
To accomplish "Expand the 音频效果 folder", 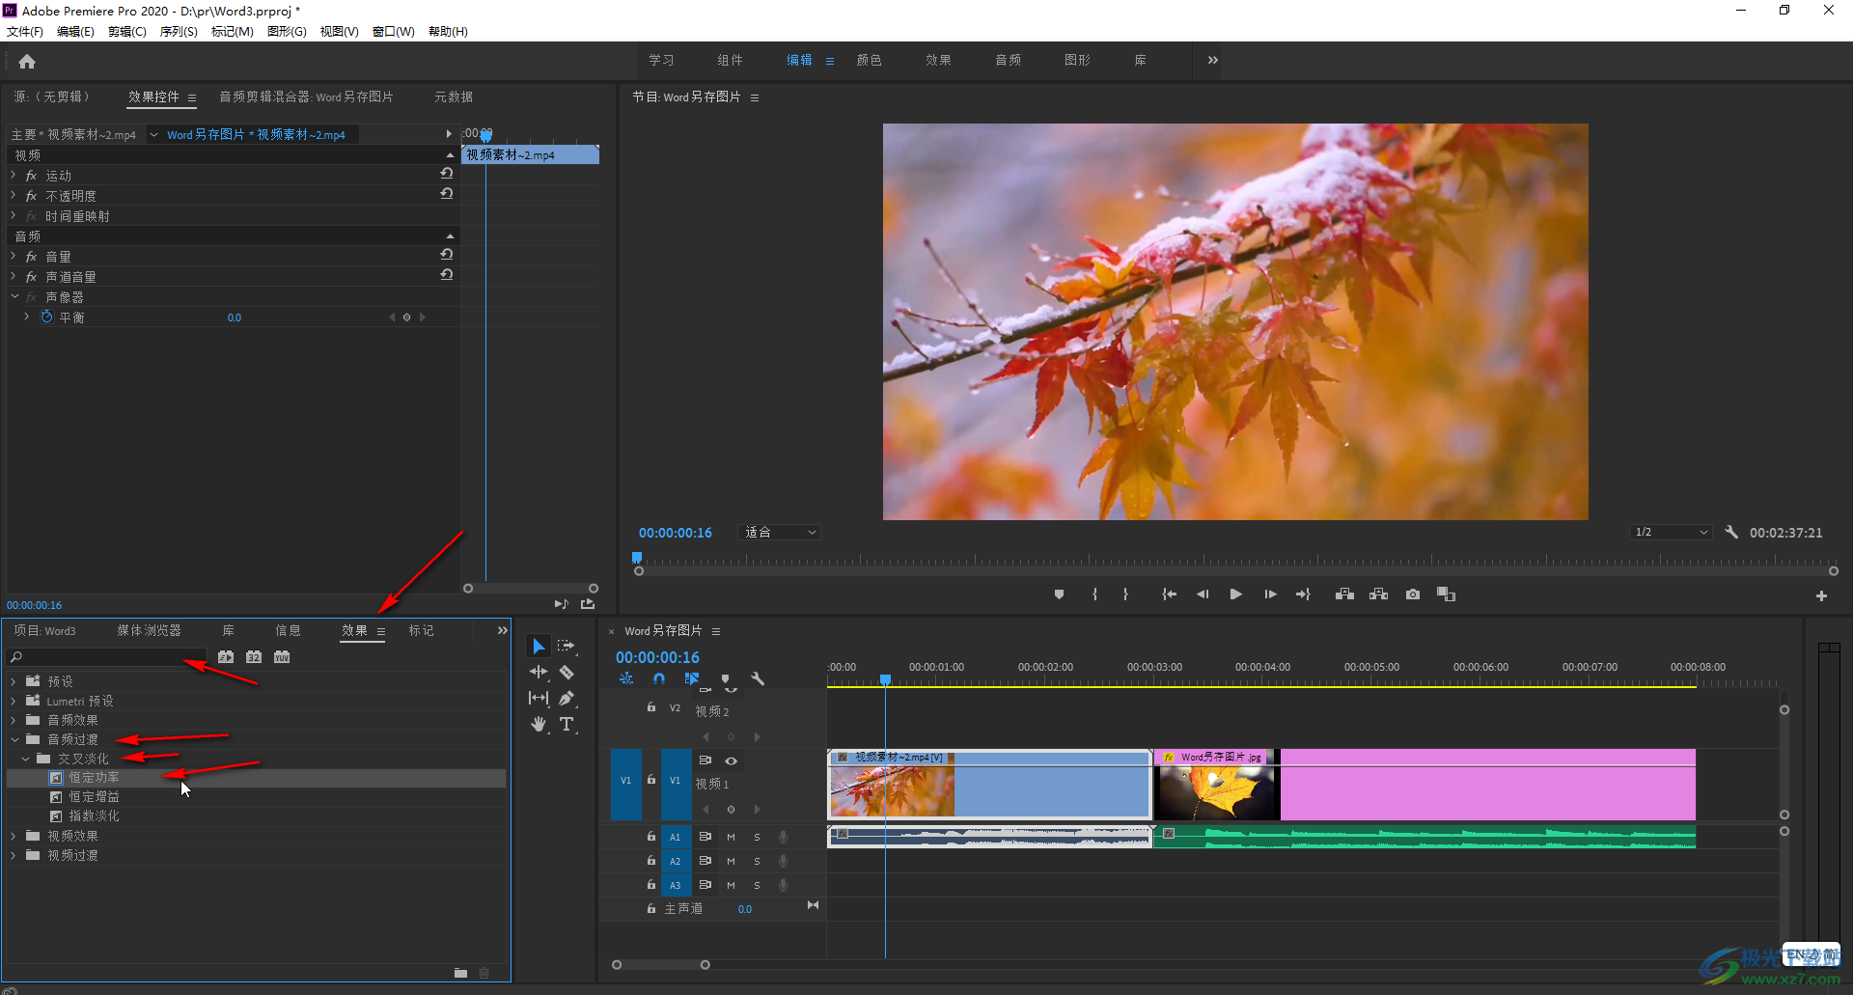I will (14, 720).
